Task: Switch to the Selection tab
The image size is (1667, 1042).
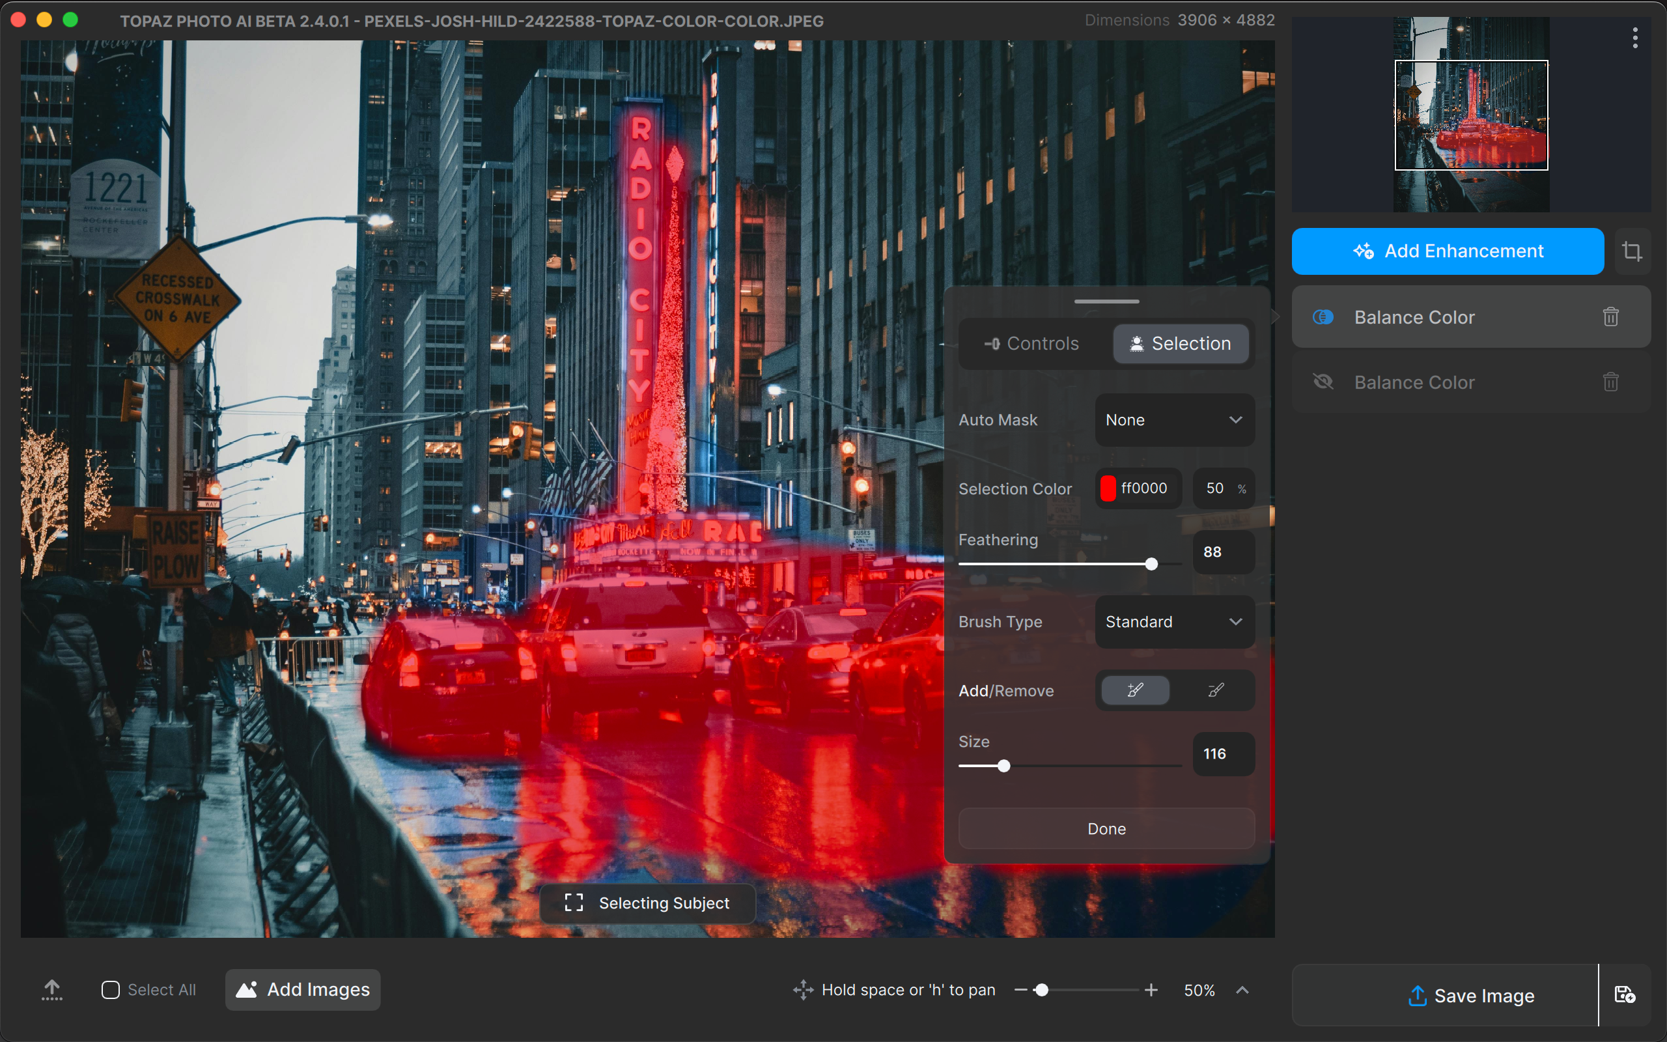Action: coord(1181,343)
